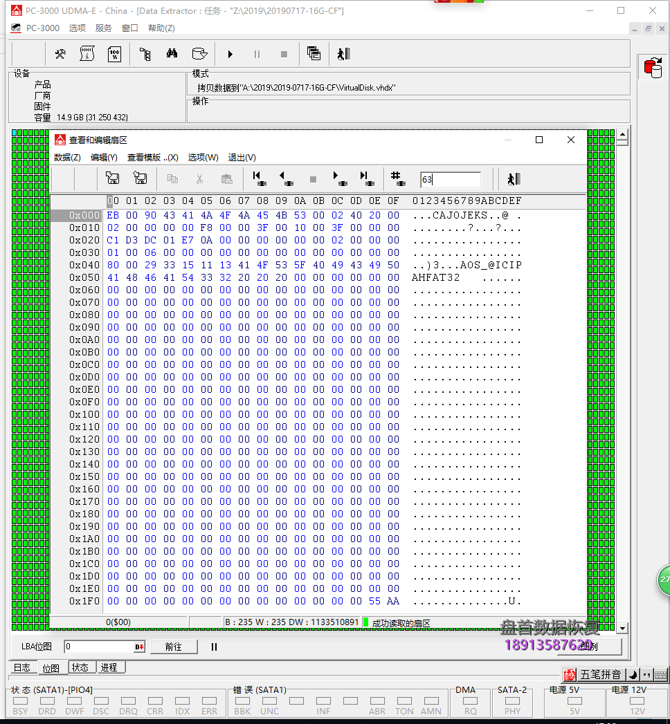Click the binoculars search icon

[x=172, y=54]
